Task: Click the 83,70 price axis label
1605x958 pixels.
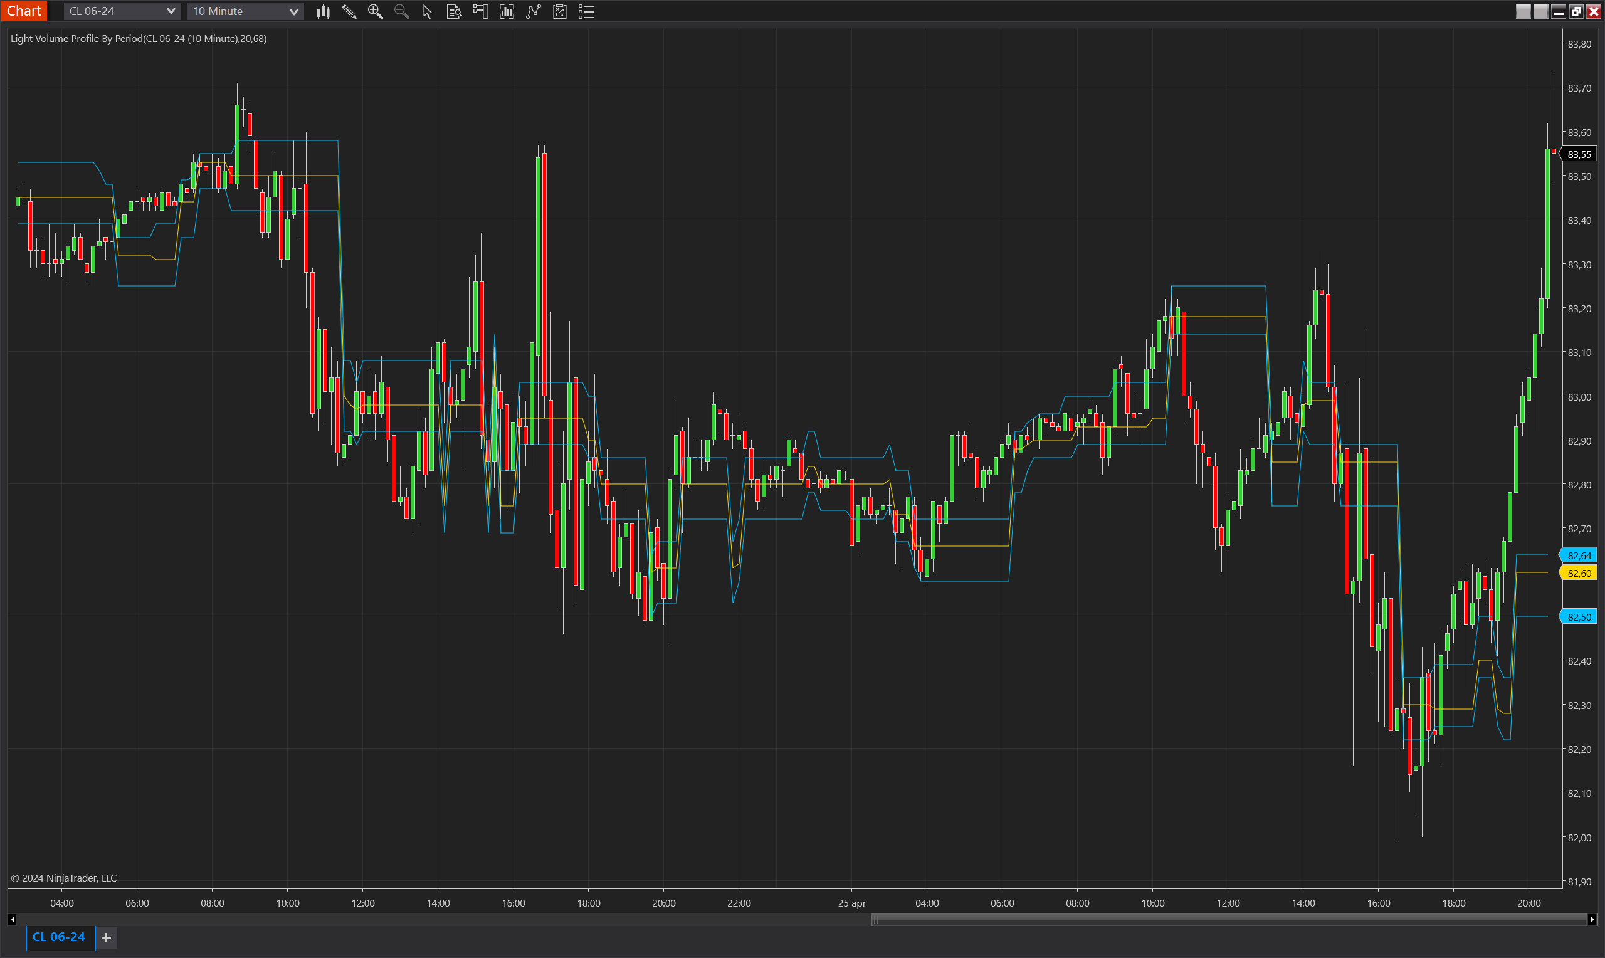Action: point(1580,88)
